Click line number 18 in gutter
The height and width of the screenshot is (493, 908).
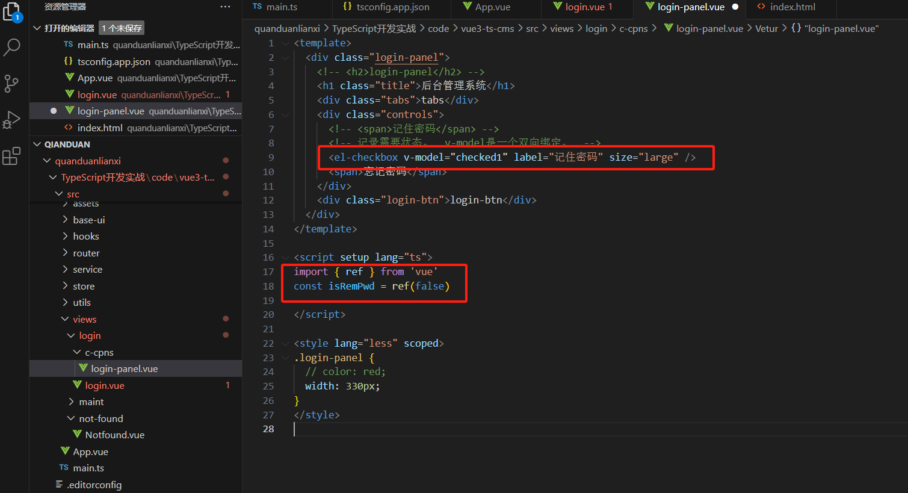click(268, 286)
